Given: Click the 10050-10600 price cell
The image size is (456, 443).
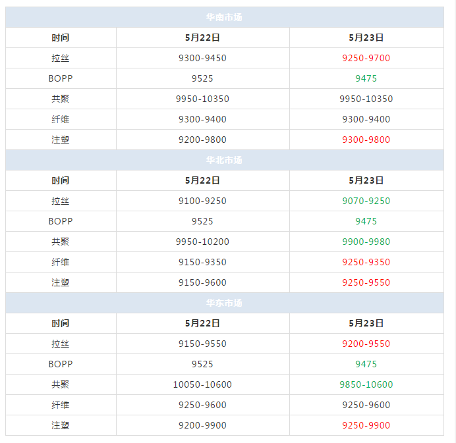Looking at the screenshot, I should (202, 384).
